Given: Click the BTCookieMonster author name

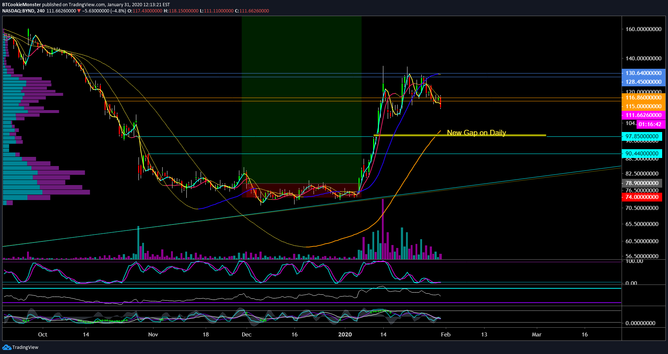Looking at the screenshot, I should point(22,5).
